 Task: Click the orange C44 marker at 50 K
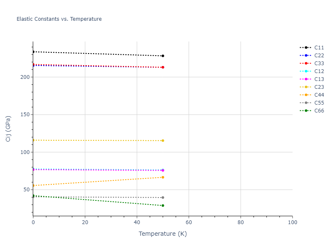pyautogui.click(x=163, y=177)
